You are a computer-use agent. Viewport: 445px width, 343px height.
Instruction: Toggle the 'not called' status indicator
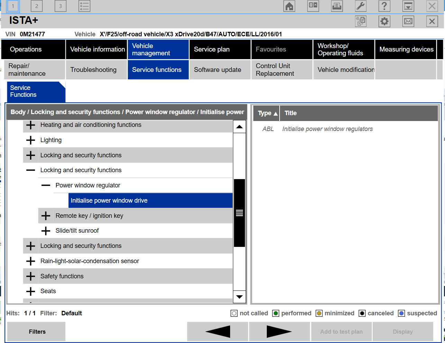click(234, 313)
